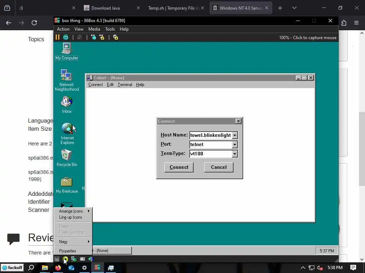Select the Internet Explorer desktop icon
The width and height of the screenshot is (365, 273).
click(67, 134)
